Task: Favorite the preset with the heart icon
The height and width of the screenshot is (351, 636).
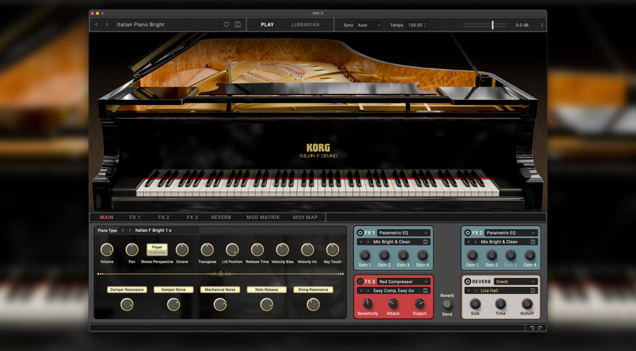Action: (226, 25)
